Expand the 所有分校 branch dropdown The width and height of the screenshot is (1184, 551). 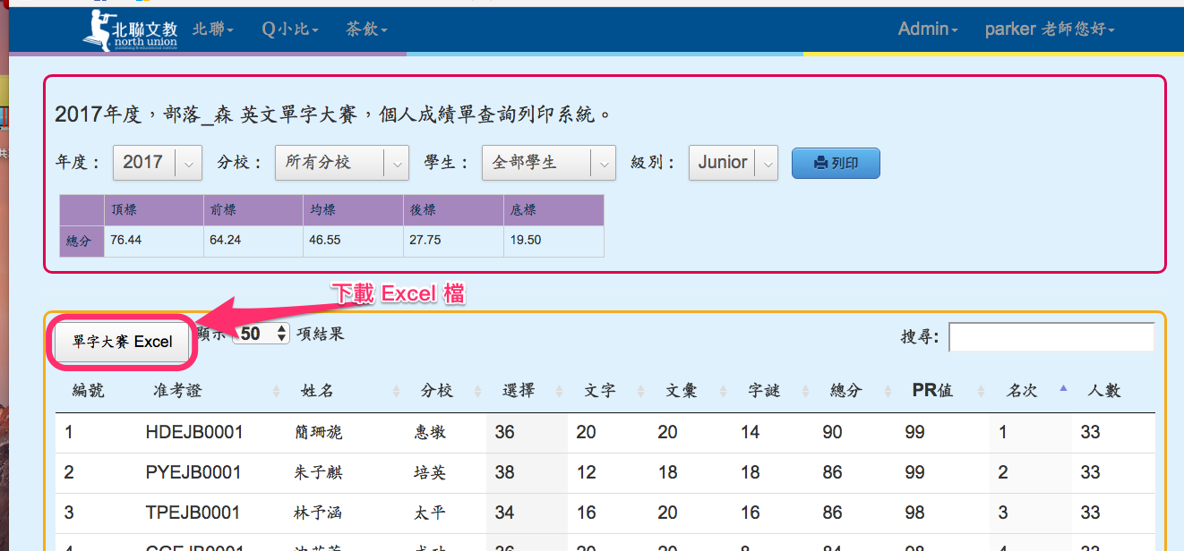tap(341, 163)
